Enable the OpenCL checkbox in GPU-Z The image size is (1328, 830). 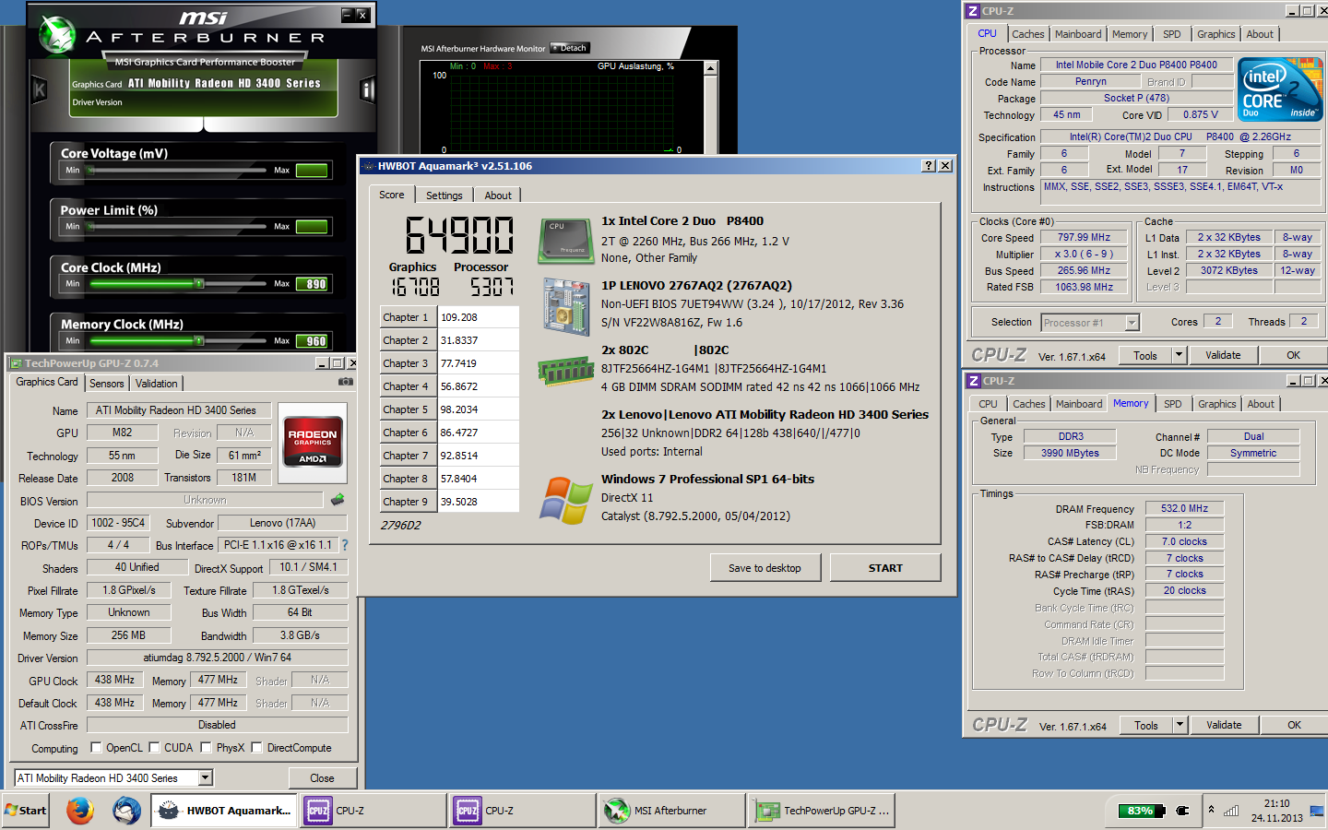pos(96,748)
